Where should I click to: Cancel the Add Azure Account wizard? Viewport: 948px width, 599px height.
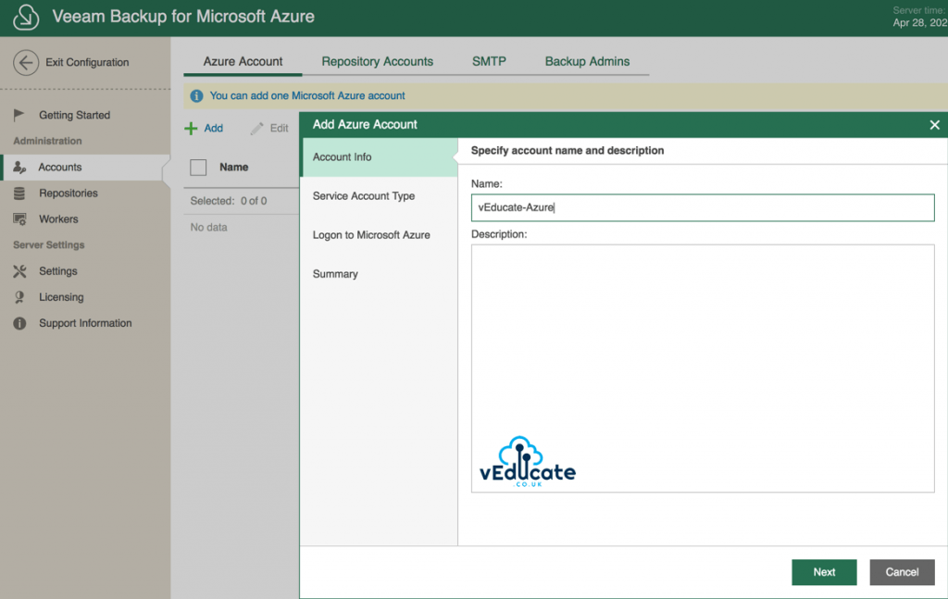pos(902,572)
